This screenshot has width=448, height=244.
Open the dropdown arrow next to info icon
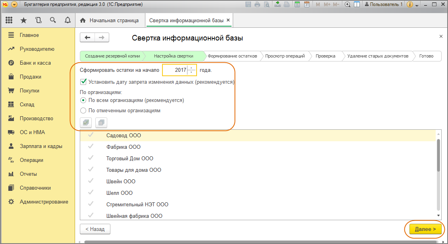click(x=417, y=5)
